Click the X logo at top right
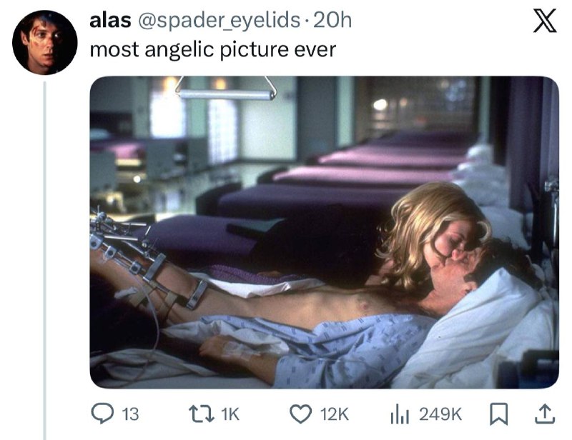 [545, 21]
